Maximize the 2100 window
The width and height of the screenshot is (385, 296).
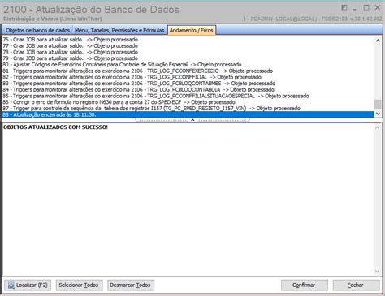[x=366, y=8]
